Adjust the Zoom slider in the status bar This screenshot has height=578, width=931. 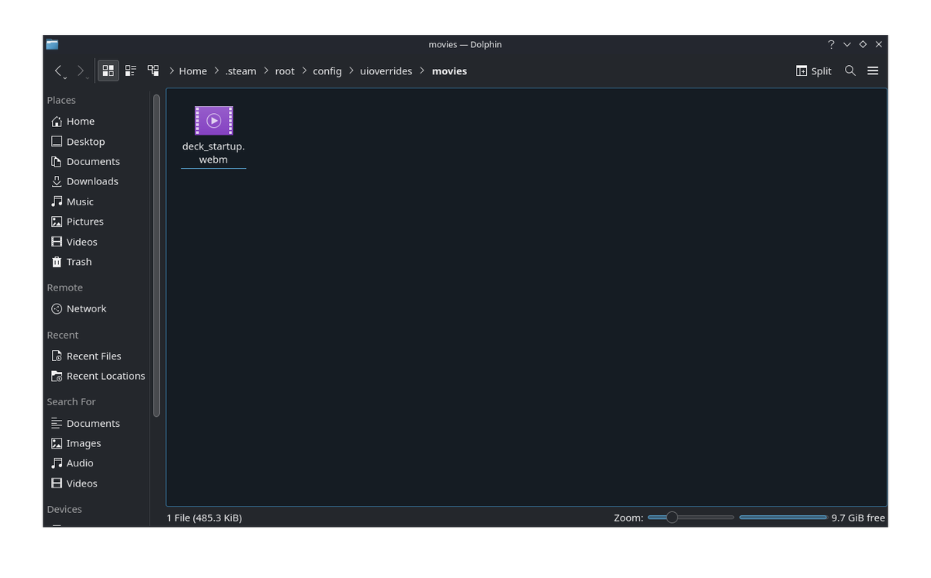[x=671, y=517]
